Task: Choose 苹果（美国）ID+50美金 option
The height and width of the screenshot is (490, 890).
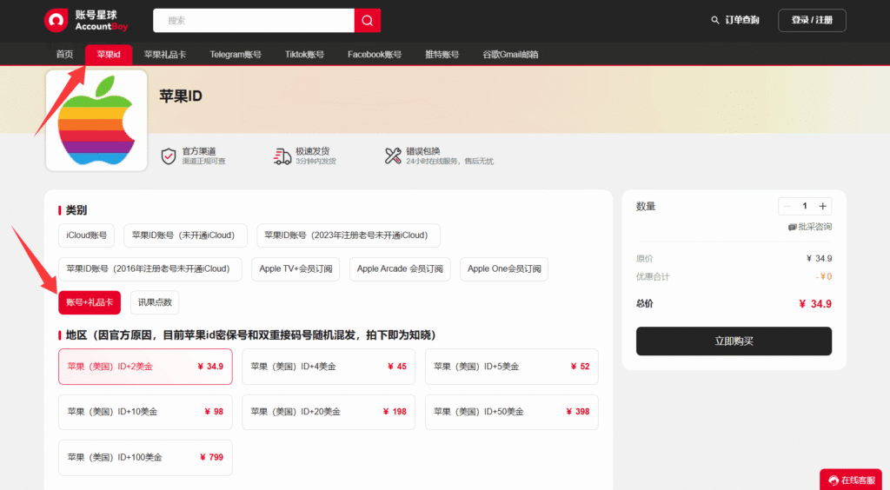Action: point(511,412)
